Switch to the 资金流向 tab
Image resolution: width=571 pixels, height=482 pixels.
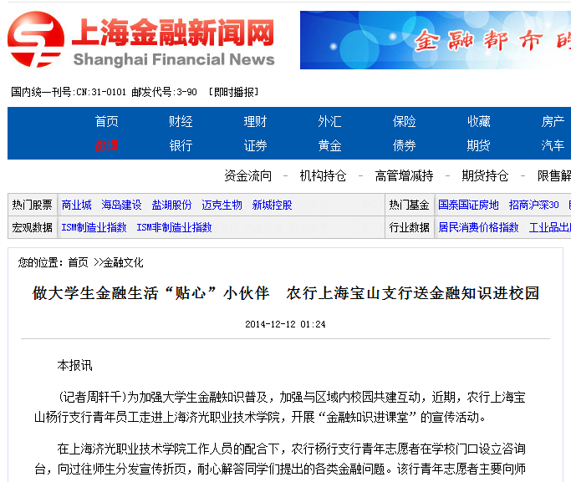[x=247, y=175]
